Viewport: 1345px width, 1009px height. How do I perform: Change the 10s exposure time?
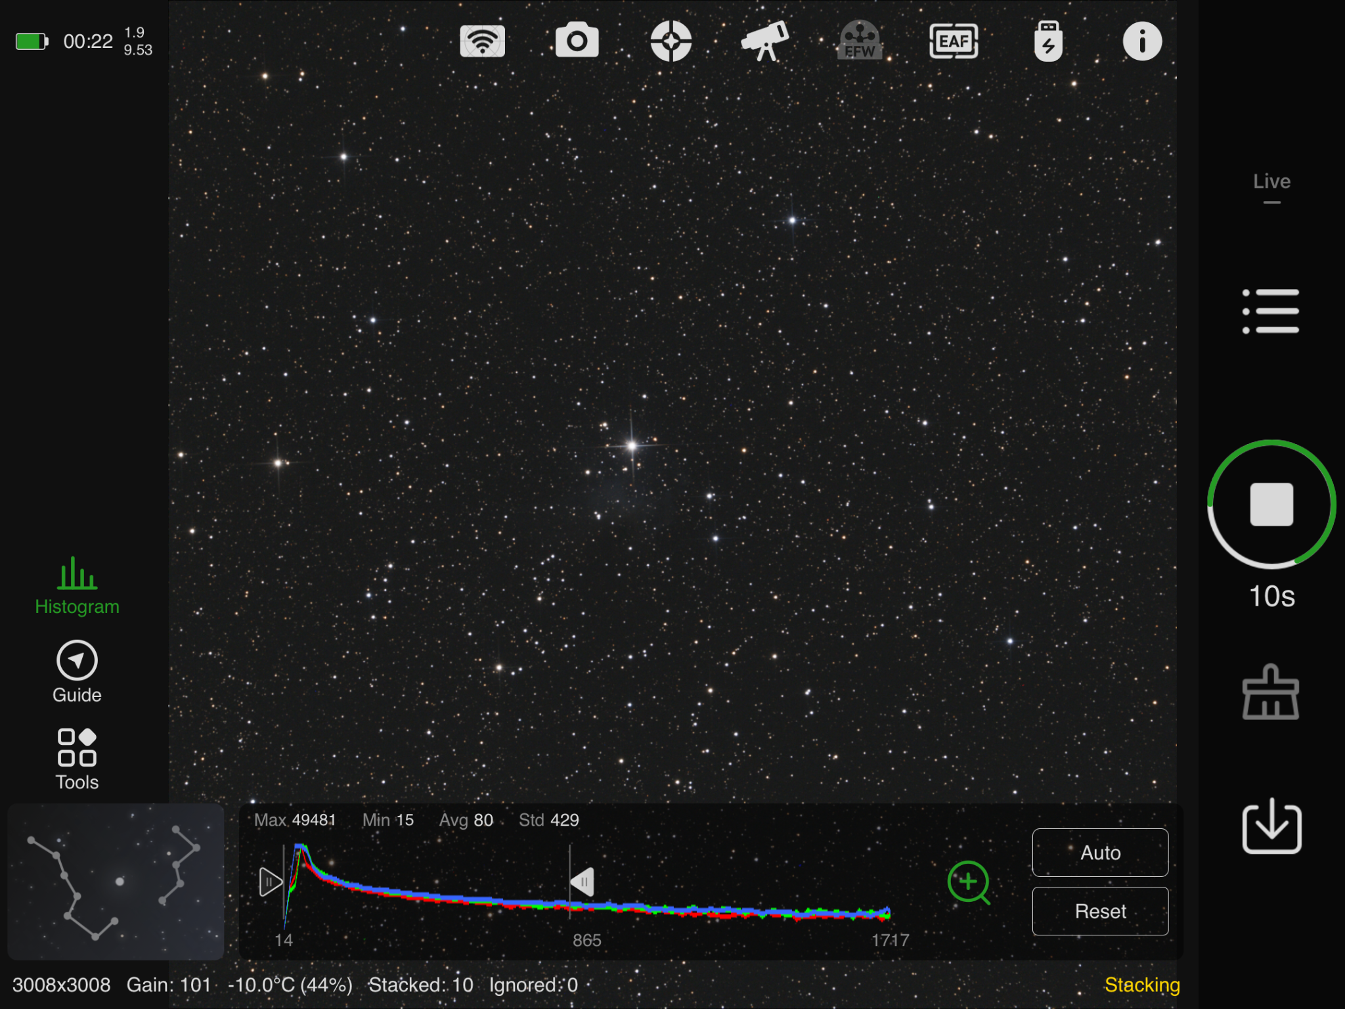[x=1271, y=596]
